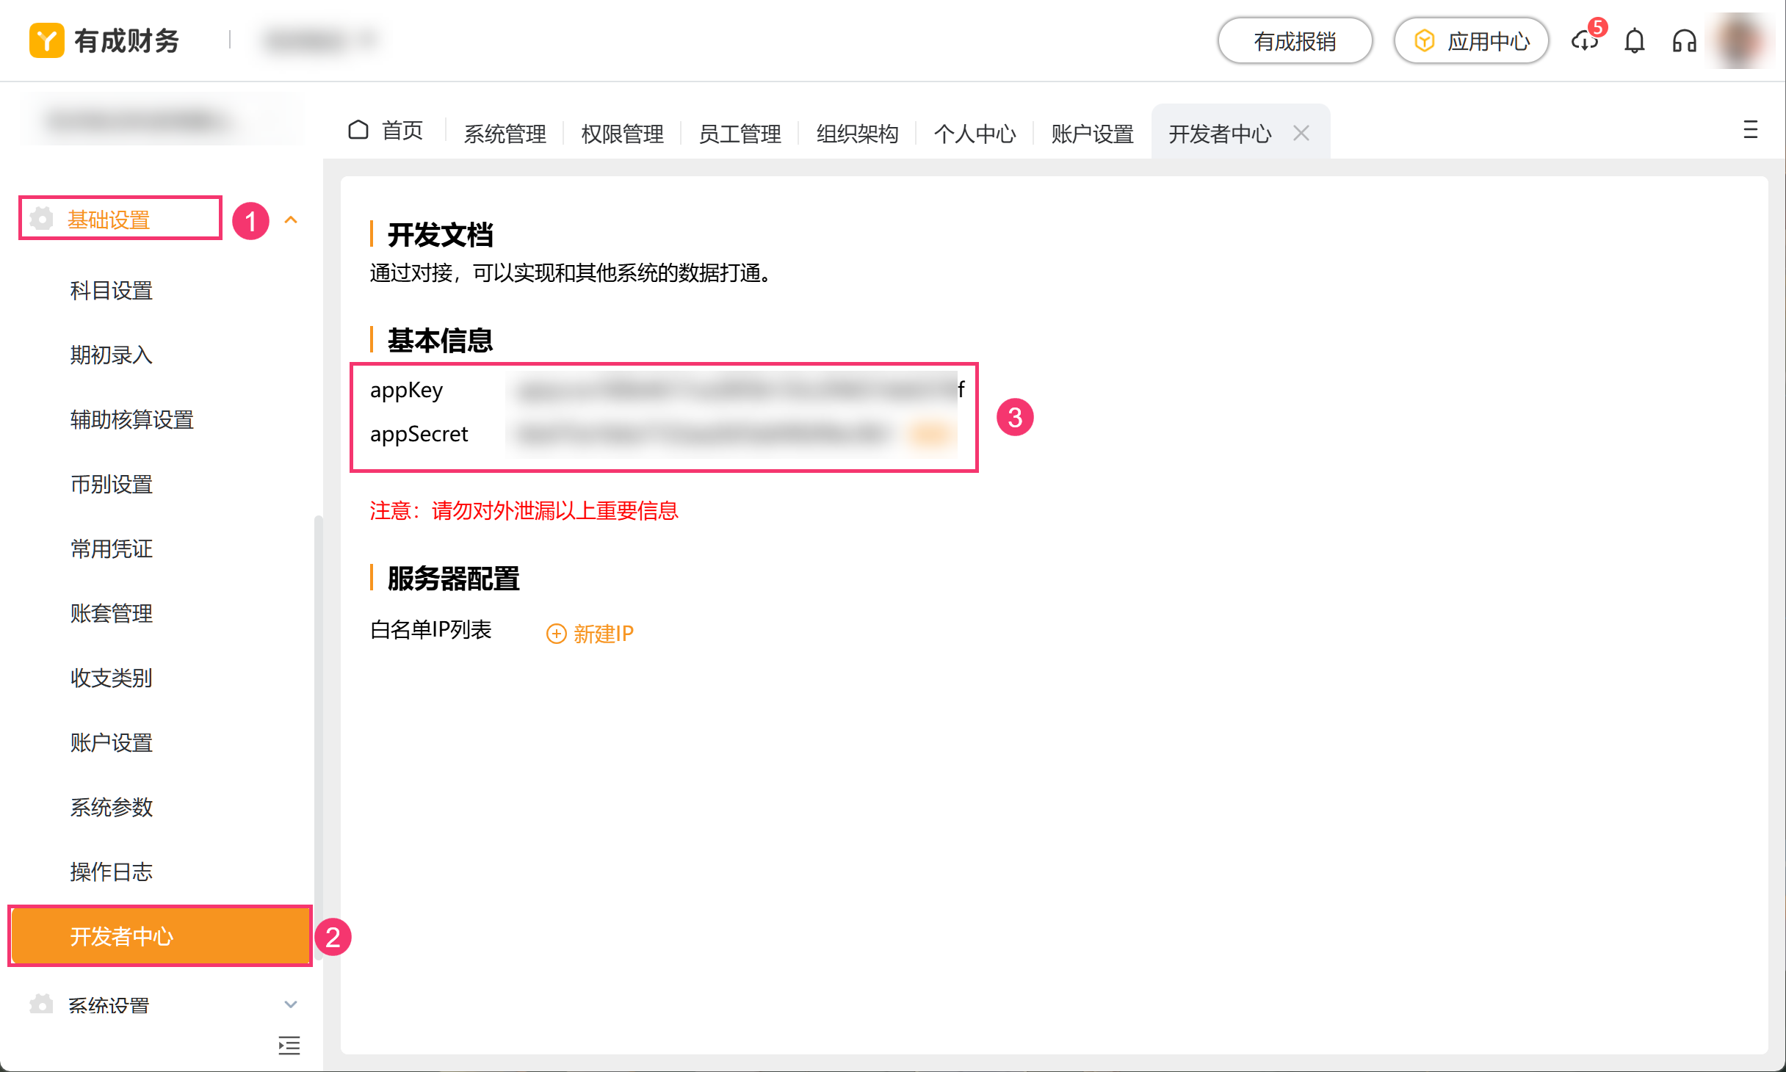Open customer support headset icon
This screenshot has width=1786, height=1072.
coord(1684,41)
